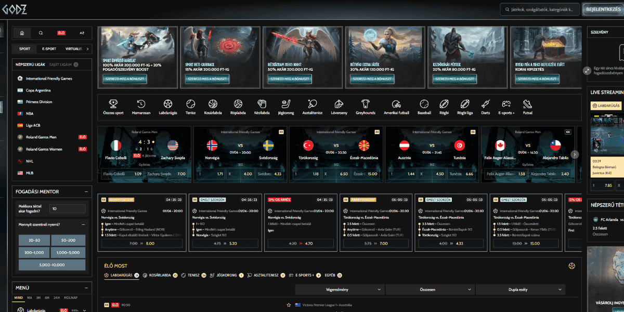
Task: Select the 5,000-10,000 winnings range
Action: pyautogui.click(x=52, y=265)
